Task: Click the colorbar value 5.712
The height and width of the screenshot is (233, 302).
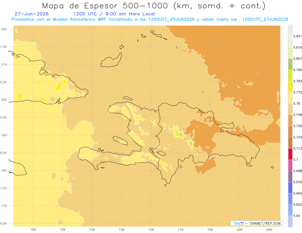Action: pyautogui.click(x=297, y=148)
